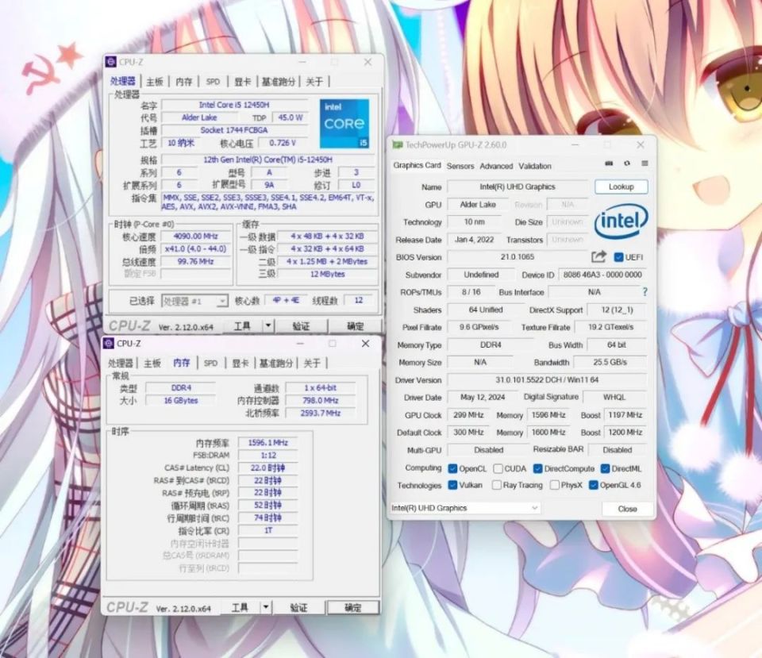Switch to the 处理器 tab in the CPU-Z memory window

pos(121,363)
